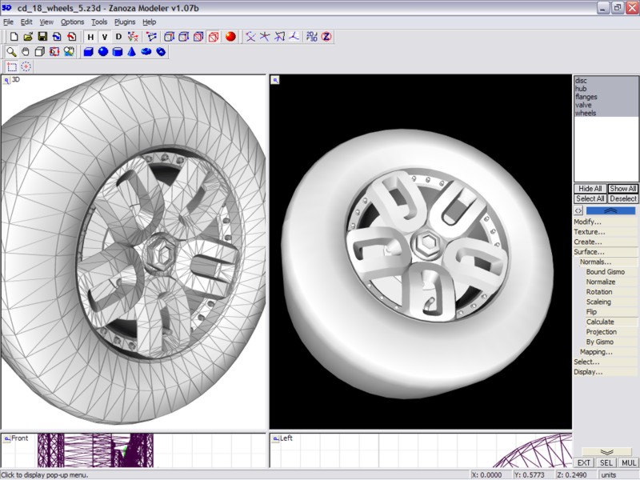Viewport: 640px width, 480px height.
Task: Open the Tools menu
Action: point(99,22)
